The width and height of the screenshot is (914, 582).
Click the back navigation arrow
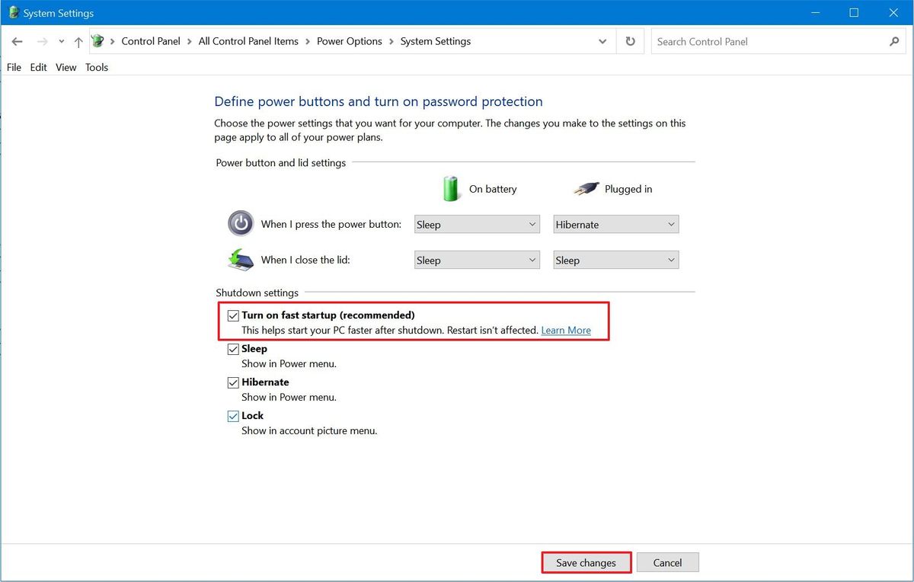[x=17, y=41]
